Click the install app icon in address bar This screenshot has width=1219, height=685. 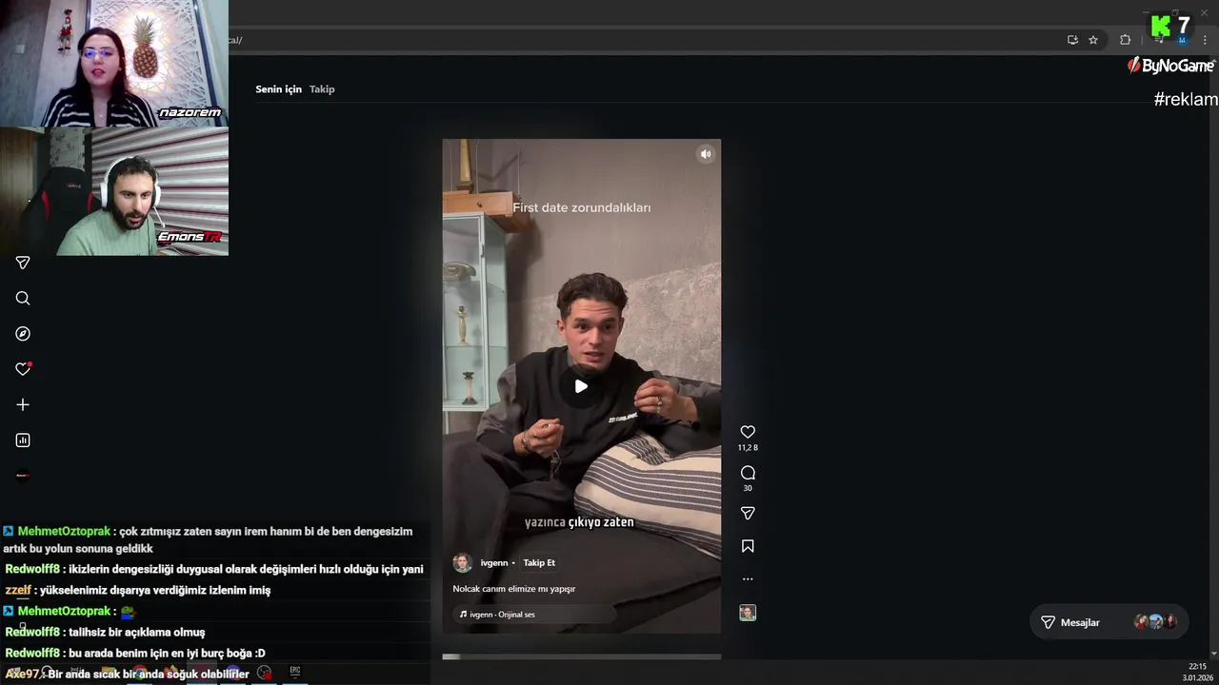(1072, 40)
